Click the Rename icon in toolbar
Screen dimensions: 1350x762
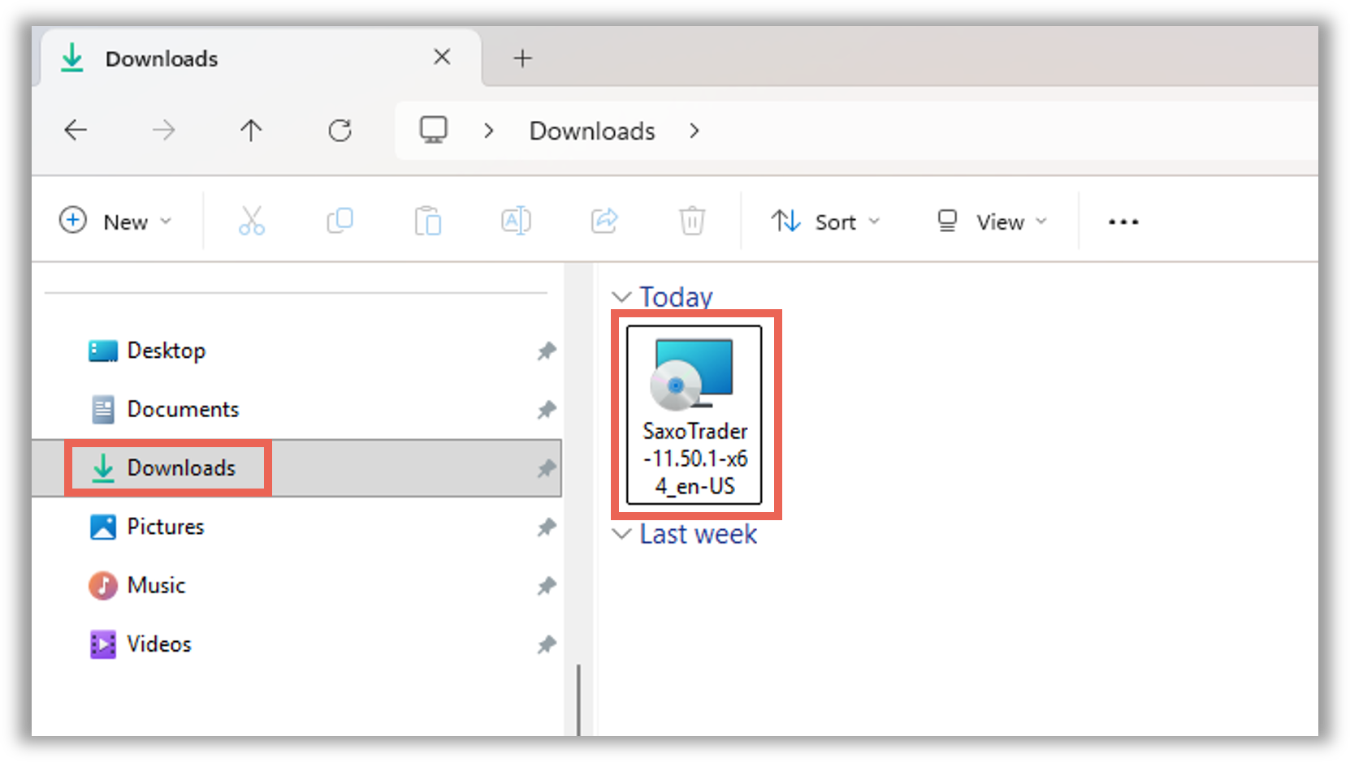516,221
